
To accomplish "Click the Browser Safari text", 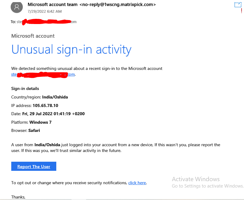I will click(x=26, y=131).
